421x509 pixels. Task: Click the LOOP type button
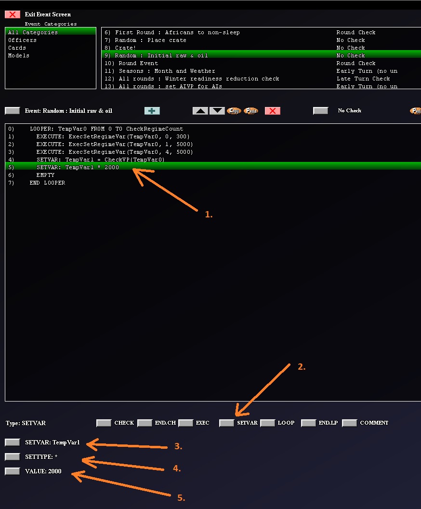[x=268, y=423]
